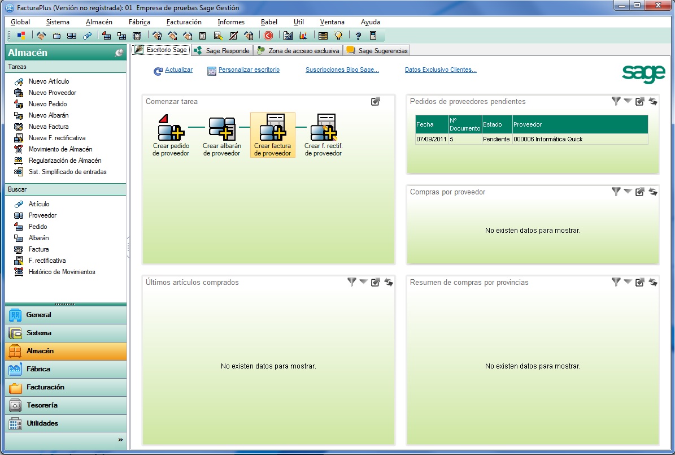Click swap arrows icon in Pedidos de proveedores pendientes
Screen dimensions: 675x455
click(x=653, y=101)
